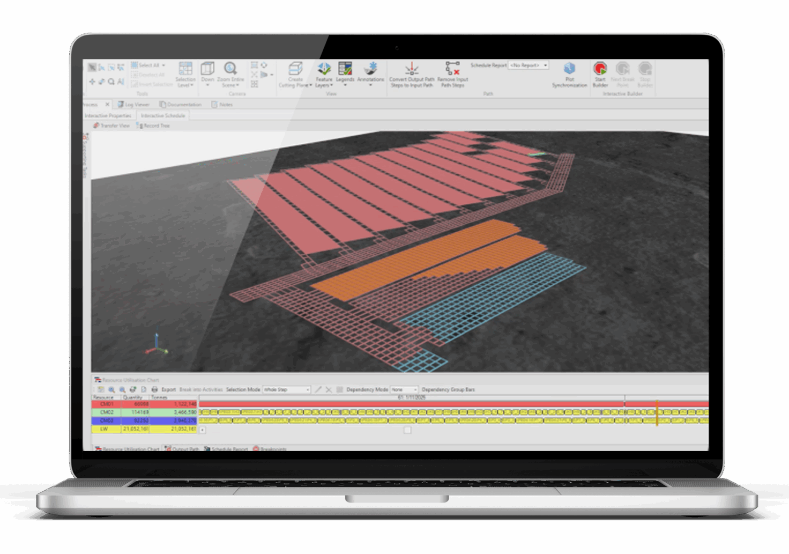Screen dimensions: 789x554
Task: Open the Legends dropdown
Action: click(x=345, y=75)
